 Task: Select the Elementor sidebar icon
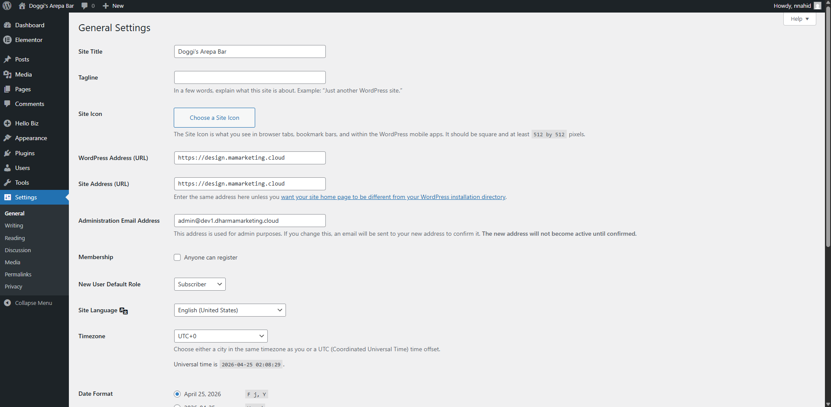(x=7, y=39)
